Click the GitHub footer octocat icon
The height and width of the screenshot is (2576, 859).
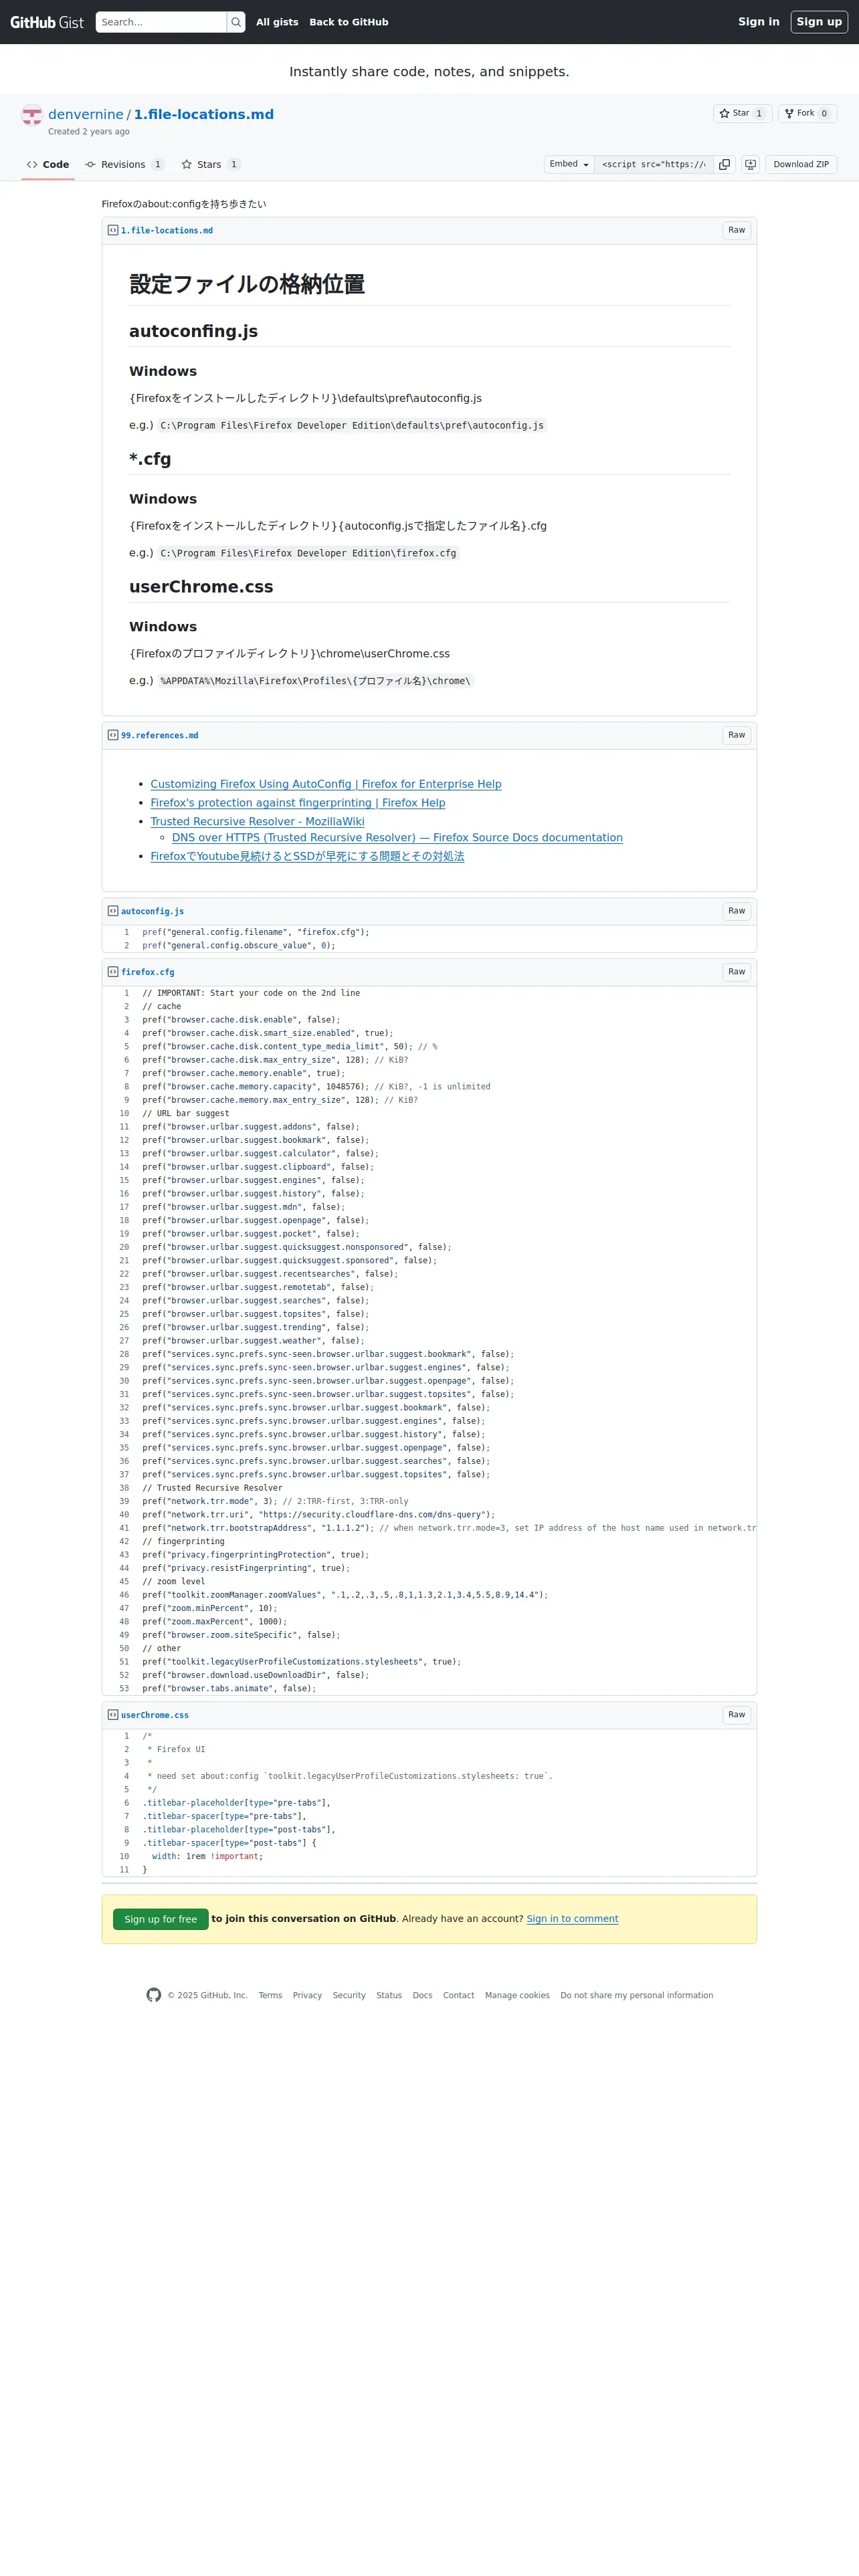coord(154,1996)
